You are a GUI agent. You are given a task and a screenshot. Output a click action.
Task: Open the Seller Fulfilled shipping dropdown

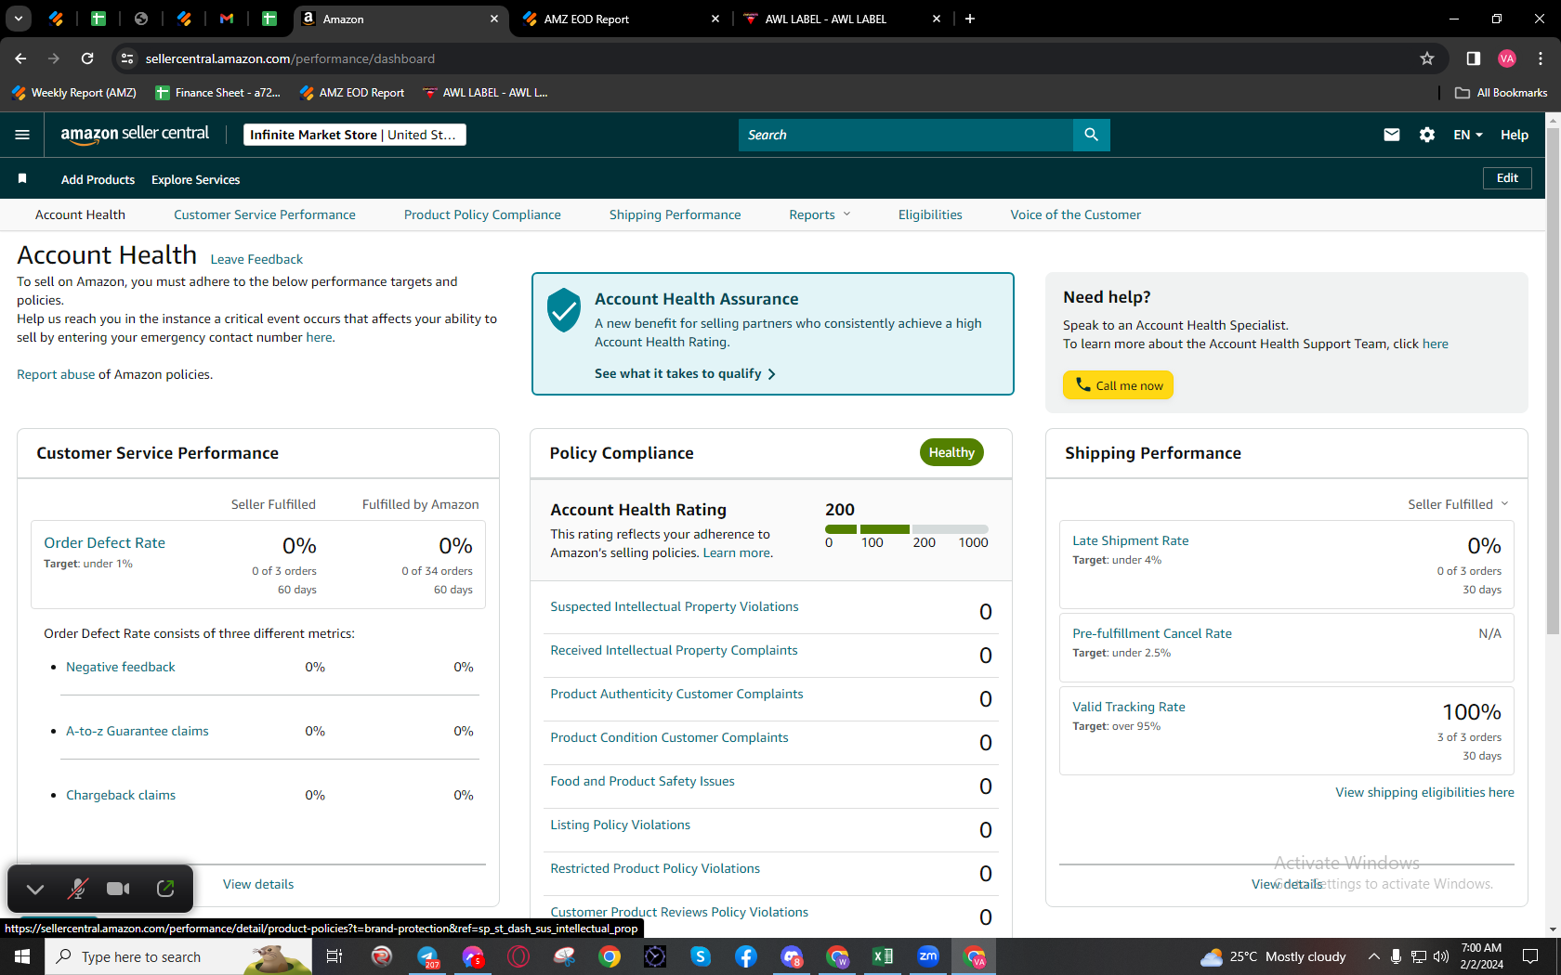[x=1458, y=504]
